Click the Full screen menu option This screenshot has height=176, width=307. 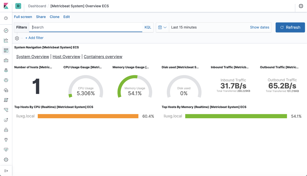point(23,17)
